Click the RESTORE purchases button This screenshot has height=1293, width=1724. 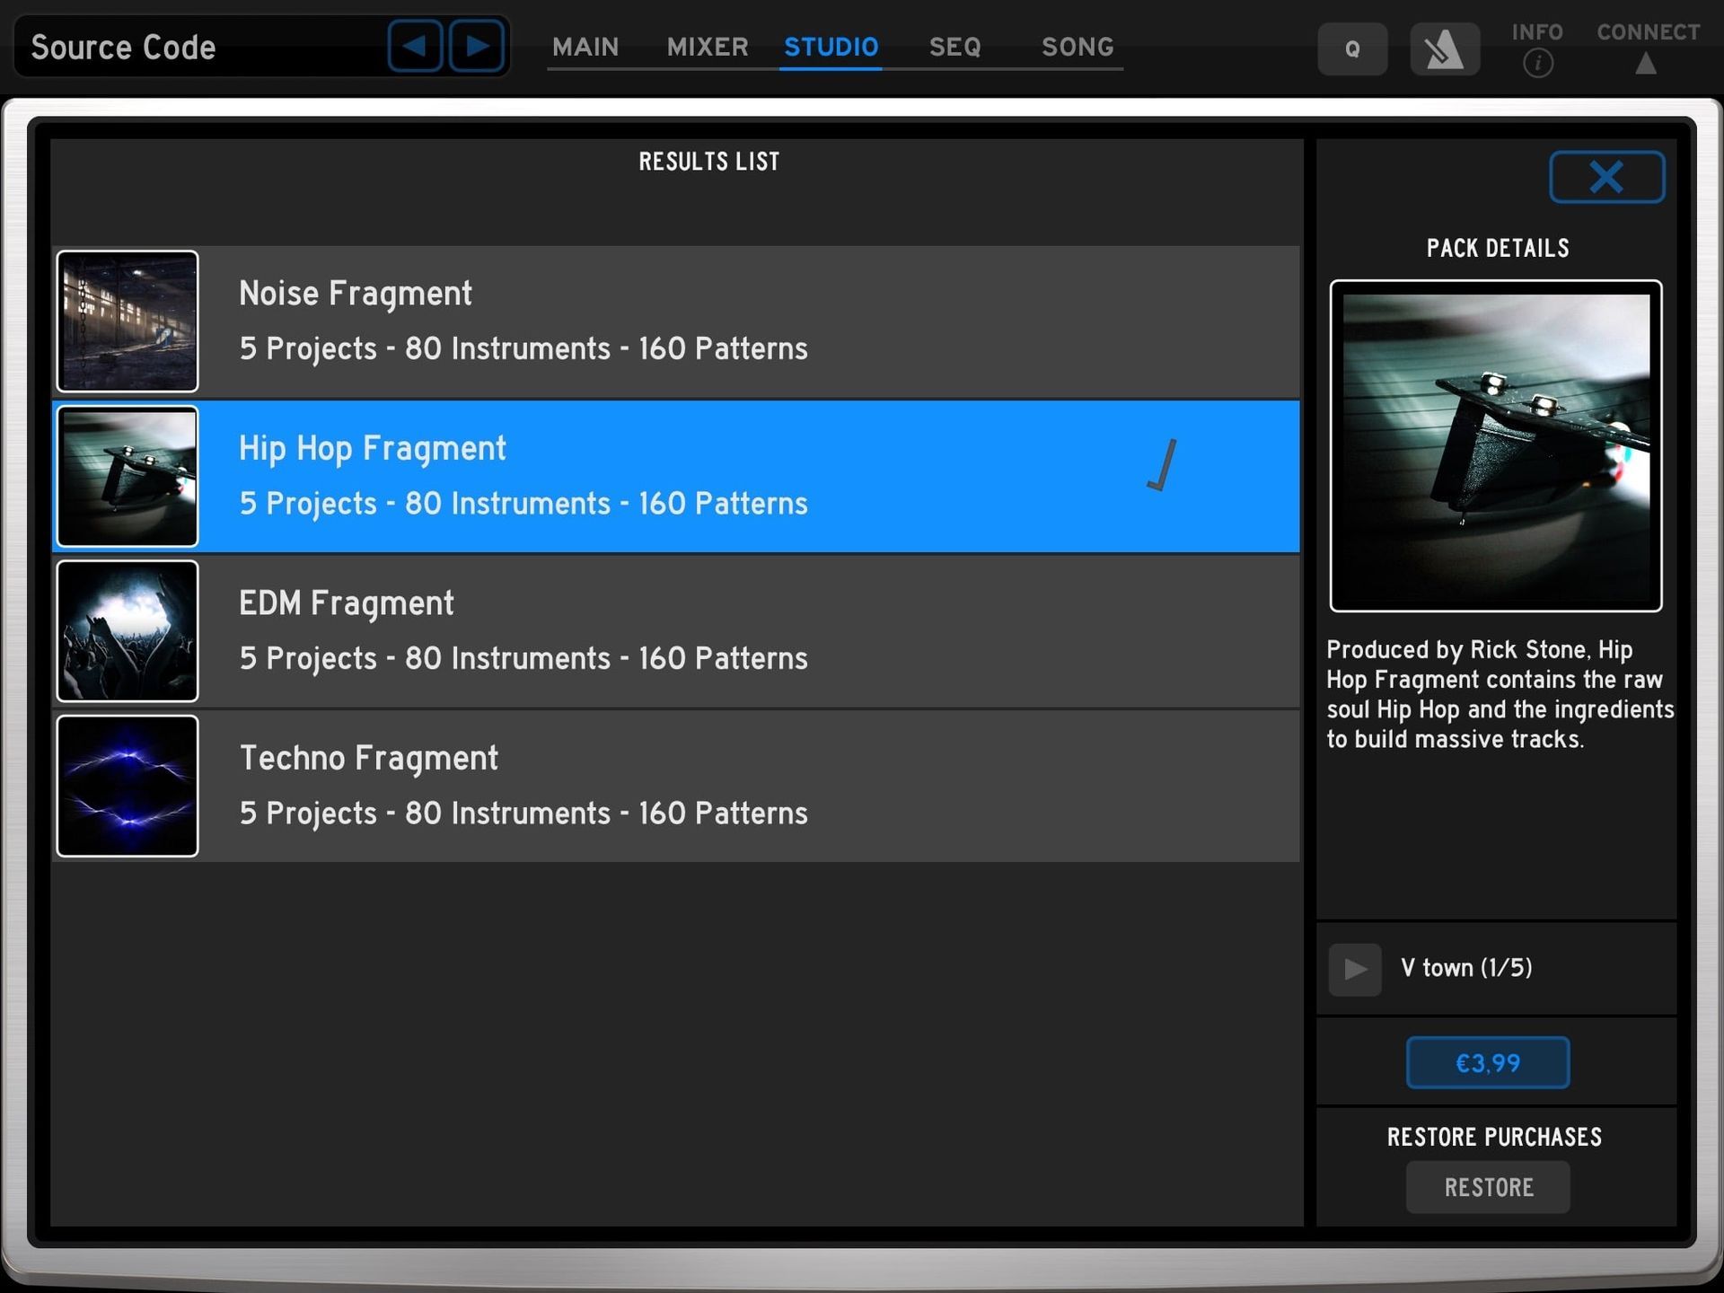(x=1488, y=1187)
